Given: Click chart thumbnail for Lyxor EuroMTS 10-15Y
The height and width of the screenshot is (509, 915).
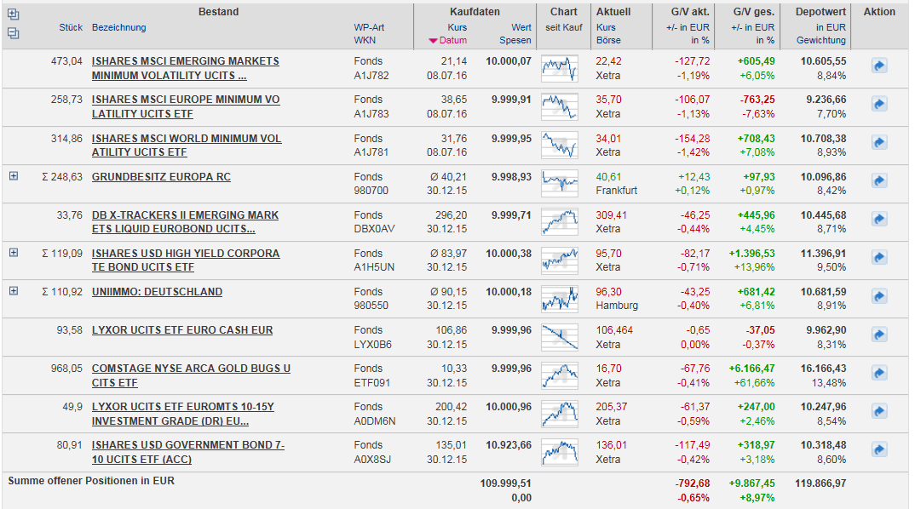Looking at the screenshot, I should (x=559, y=414).
